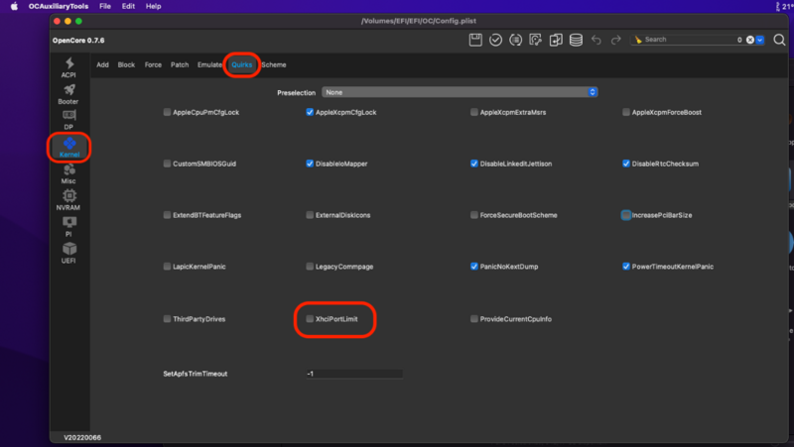Image resolution: width=794 pixels, height=447 pixels.
Task: Open the OCAuxiliaryTools menu
Action: [59, 6]
